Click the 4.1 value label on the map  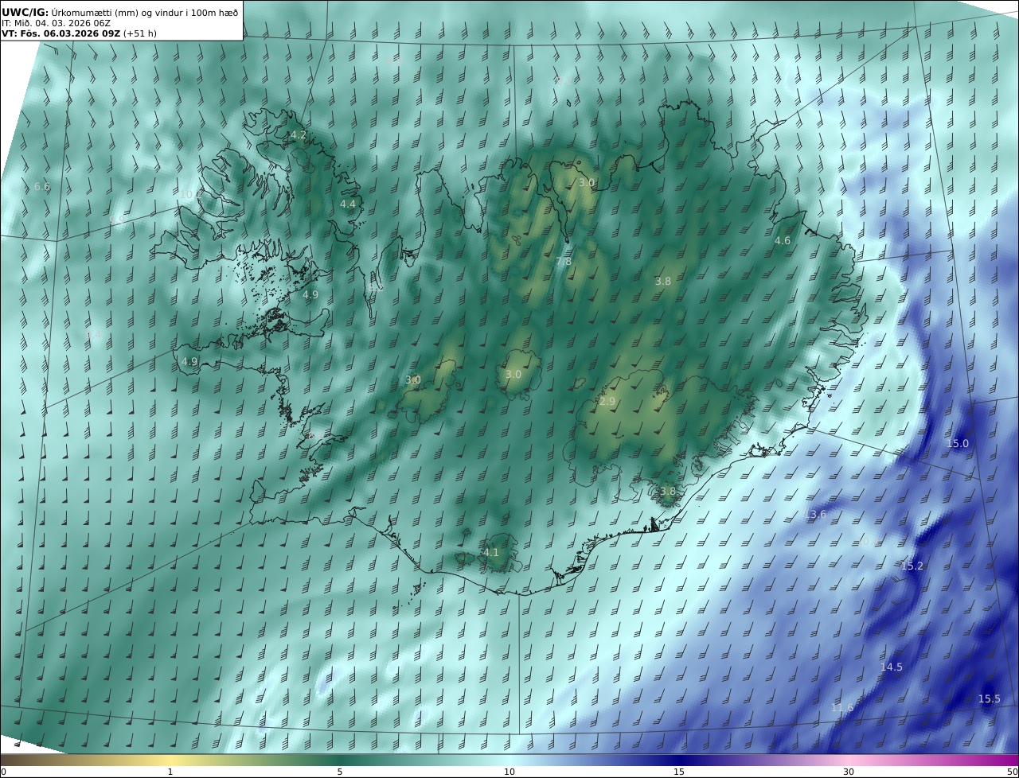(491, 553)
